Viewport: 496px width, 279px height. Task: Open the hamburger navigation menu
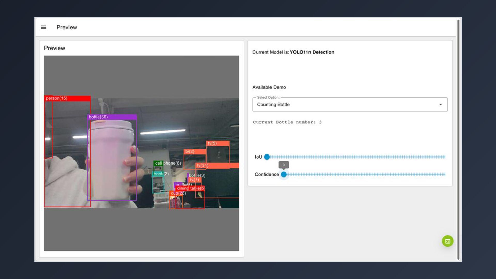[x=44, y=27]
